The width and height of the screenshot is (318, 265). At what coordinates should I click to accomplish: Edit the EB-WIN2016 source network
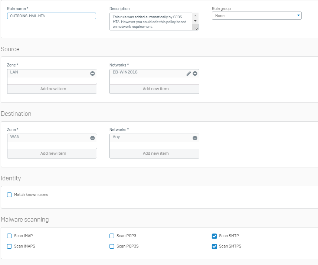pyautogui.click(x=188, y=73)
